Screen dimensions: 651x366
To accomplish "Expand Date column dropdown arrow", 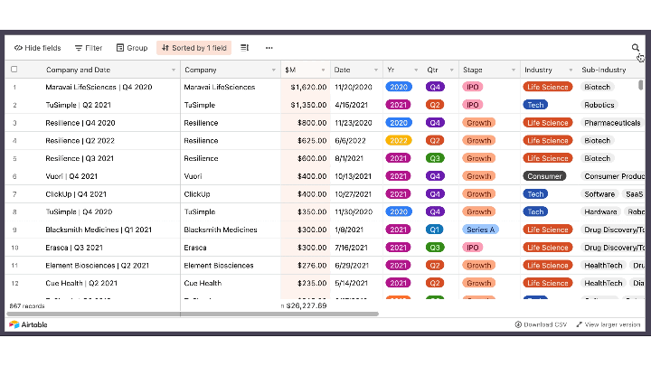I will click(x=376, y=70).
